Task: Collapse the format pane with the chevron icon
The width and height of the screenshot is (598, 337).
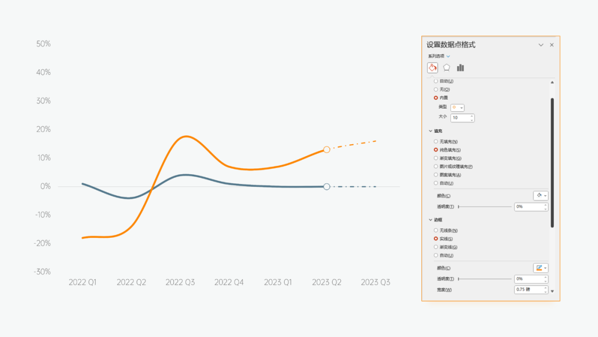Action: pyautogui.click(x=541, y=45)
